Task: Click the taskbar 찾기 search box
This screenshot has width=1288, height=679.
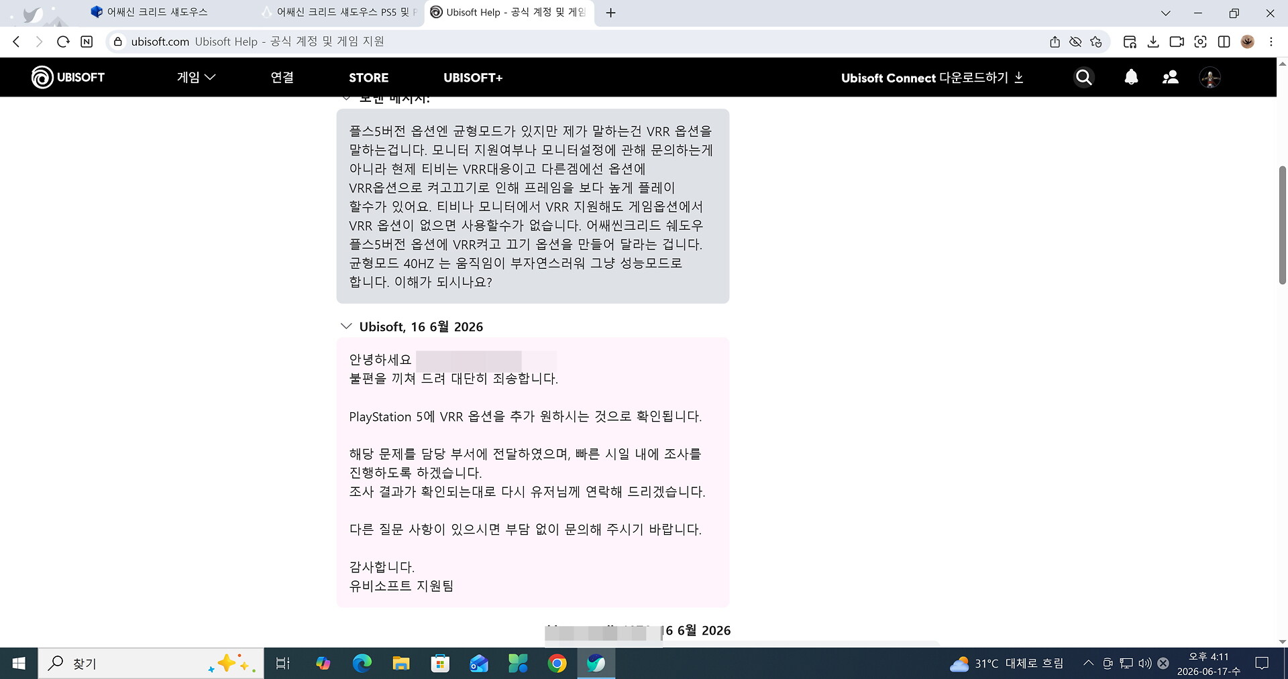Action: pyautogui.click(x=151, y=664)
